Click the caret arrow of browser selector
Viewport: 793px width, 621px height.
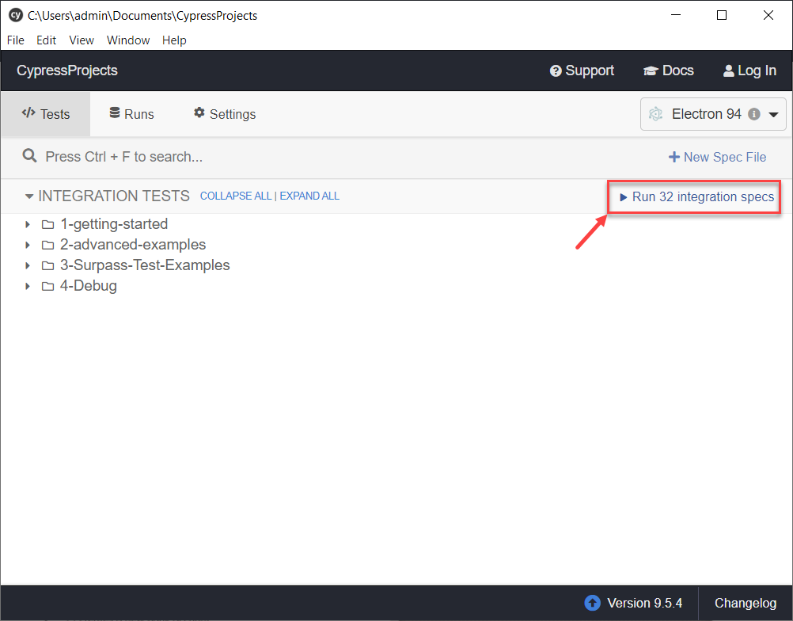(x=773, y=115)
